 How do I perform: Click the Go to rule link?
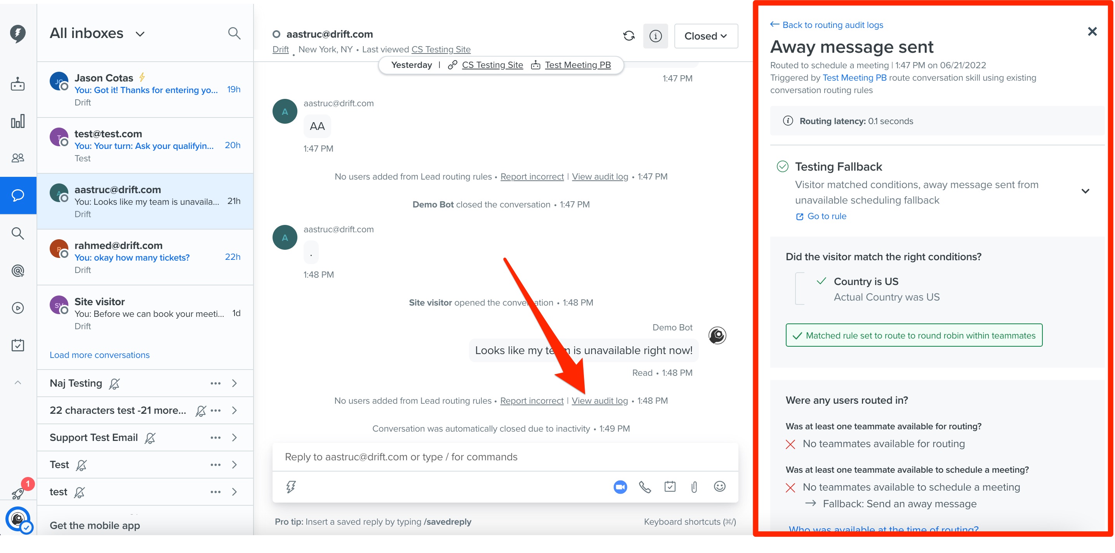(x=821, y=216)
